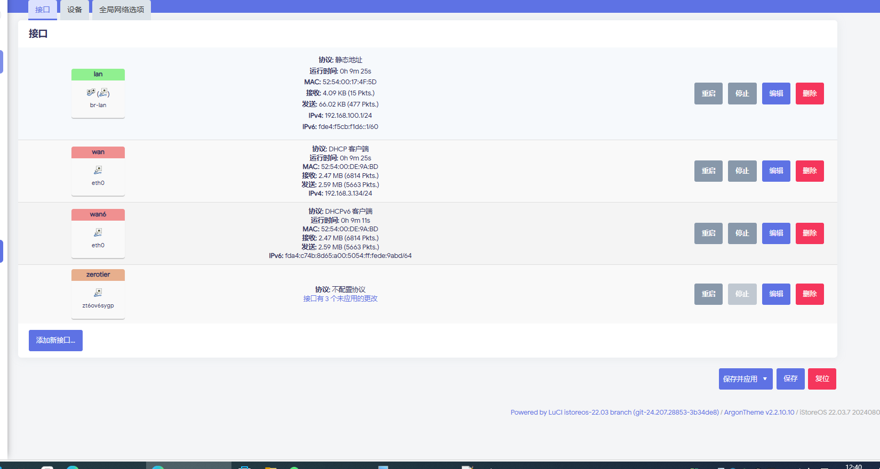Click the 保存 button
This screenshot has height=469, width=880.
click(790, 379)
